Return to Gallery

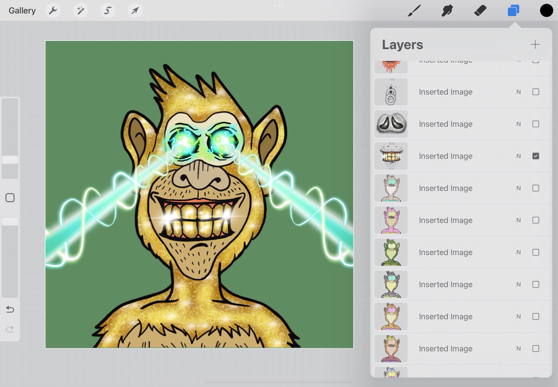[x=22, y=11]
